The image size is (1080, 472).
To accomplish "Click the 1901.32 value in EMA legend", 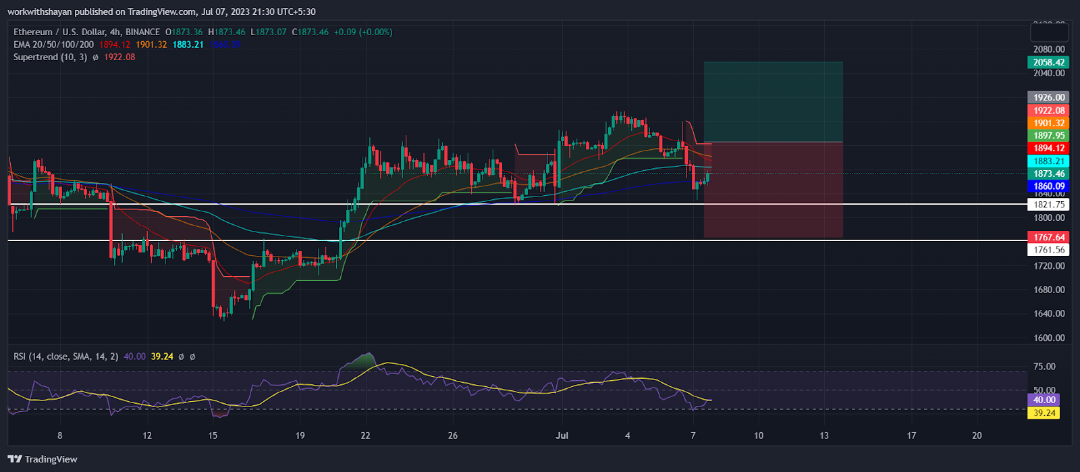I will [151, 45].
